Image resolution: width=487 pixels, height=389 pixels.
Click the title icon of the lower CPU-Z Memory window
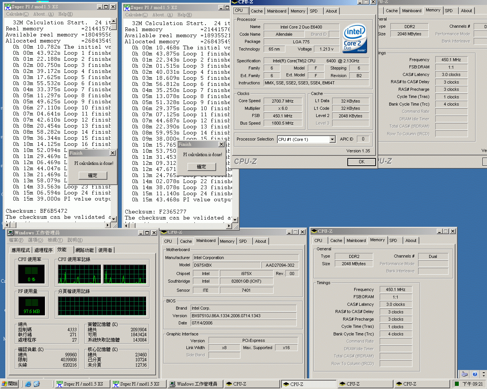click(x=314, y=231)
